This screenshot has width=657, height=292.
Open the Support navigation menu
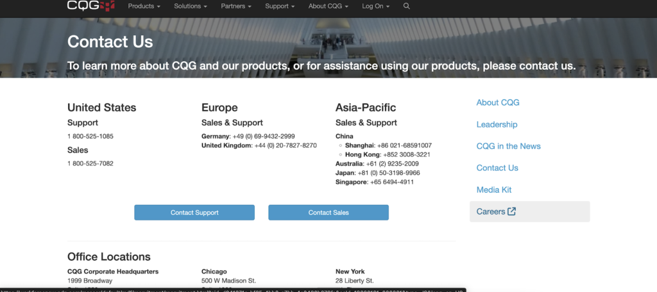click(280, 6)
